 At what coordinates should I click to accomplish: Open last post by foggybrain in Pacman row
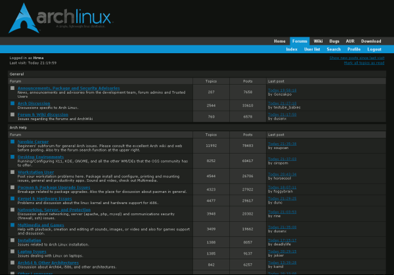click(x=282, y=187)
